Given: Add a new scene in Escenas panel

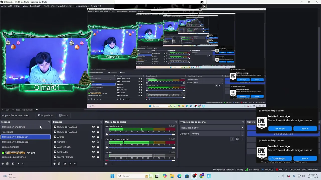Looking at the screenshot, I should [3, 164].
